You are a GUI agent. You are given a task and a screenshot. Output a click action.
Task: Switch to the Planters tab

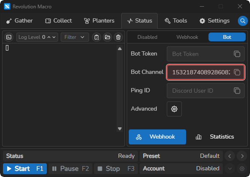coord(99,21)
